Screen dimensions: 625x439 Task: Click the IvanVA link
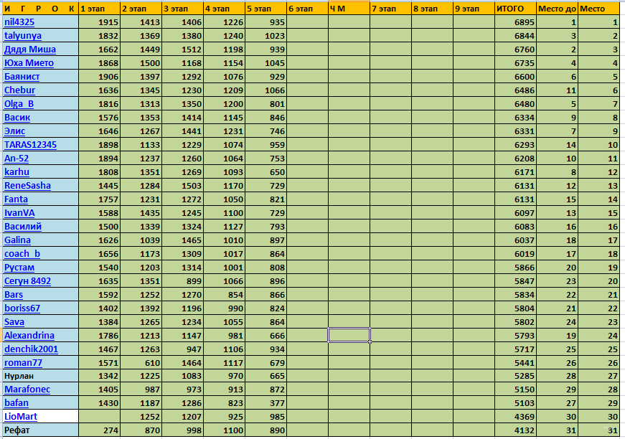[x=19, y=213]
